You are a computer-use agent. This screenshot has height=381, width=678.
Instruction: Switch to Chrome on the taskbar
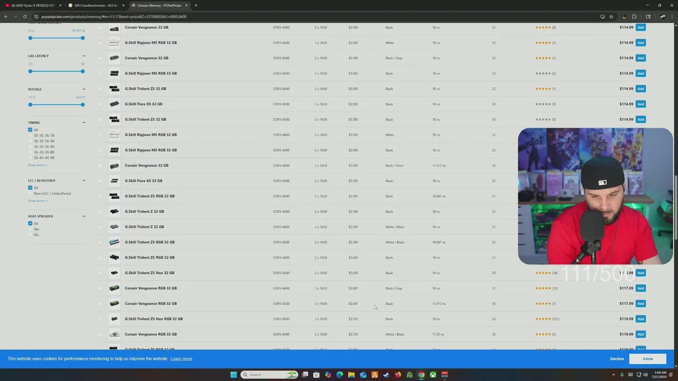[421, 375]
